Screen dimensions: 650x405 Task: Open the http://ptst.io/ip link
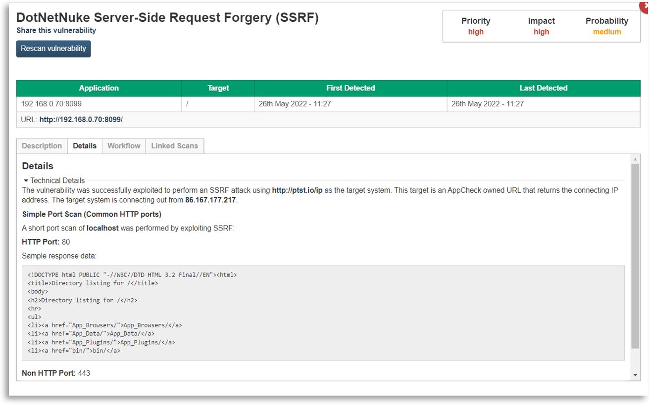point(297,190)
